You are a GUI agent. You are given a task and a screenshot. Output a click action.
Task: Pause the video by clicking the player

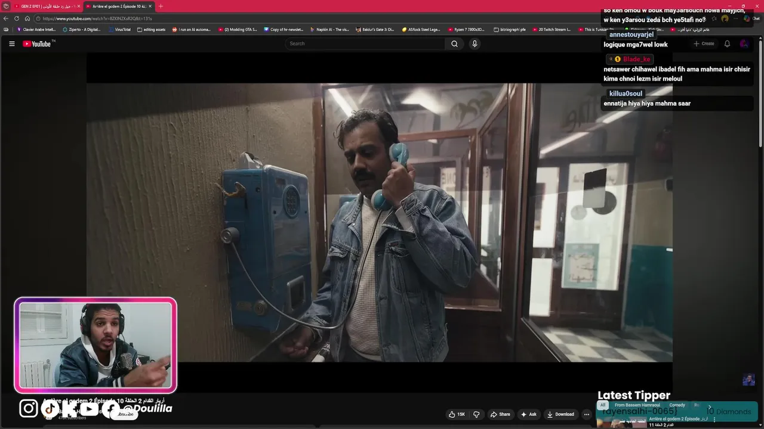380,222
